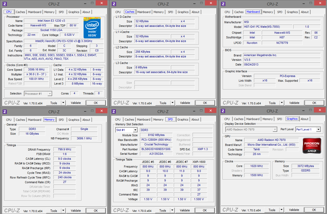This screenshot has height=214, width=327.
Task: Click the SPD Ext. value XMP 1.3
Action: click(x=202, y=149)
